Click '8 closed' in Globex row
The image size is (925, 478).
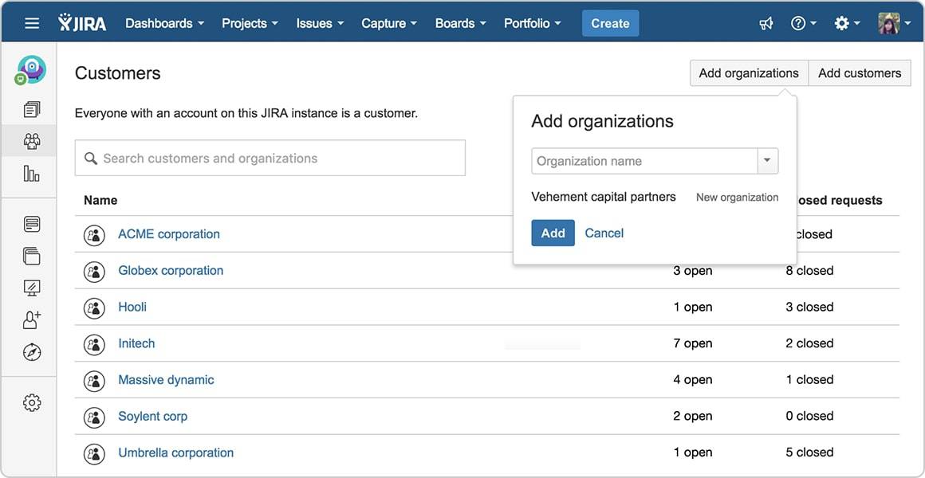click(x=809, y=271)
